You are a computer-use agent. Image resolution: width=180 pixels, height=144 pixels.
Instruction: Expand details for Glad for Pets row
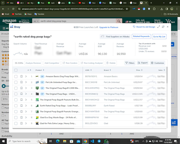pos(26,123)
